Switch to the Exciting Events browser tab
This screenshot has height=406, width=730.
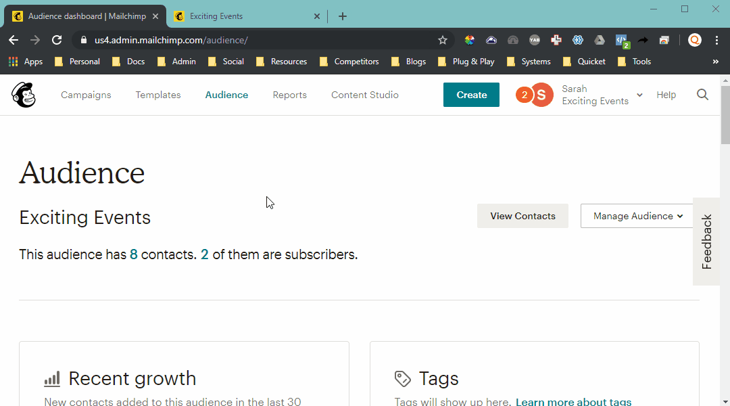coord(247,16)
